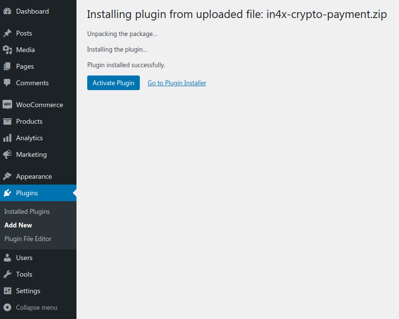Open the Posts menu label
This screenshot has width=399, height=319.
point(24,33)
